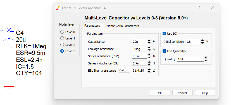Click the question mark help icon

click(x=200, y=8)
